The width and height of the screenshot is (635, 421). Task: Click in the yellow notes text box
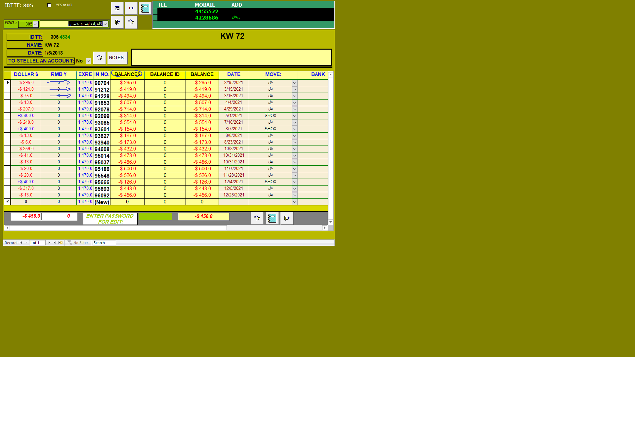(x=231, y=57)
